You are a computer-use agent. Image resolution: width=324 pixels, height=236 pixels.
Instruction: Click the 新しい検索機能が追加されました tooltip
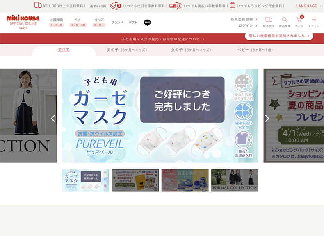(x=279, y=36)
